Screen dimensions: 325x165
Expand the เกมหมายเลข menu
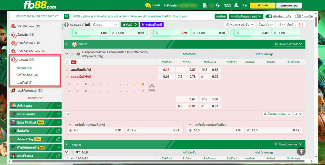click(x=36, y=114)
